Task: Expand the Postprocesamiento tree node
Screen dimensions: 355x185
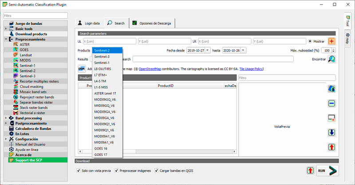Action: [x=6, y=123]
